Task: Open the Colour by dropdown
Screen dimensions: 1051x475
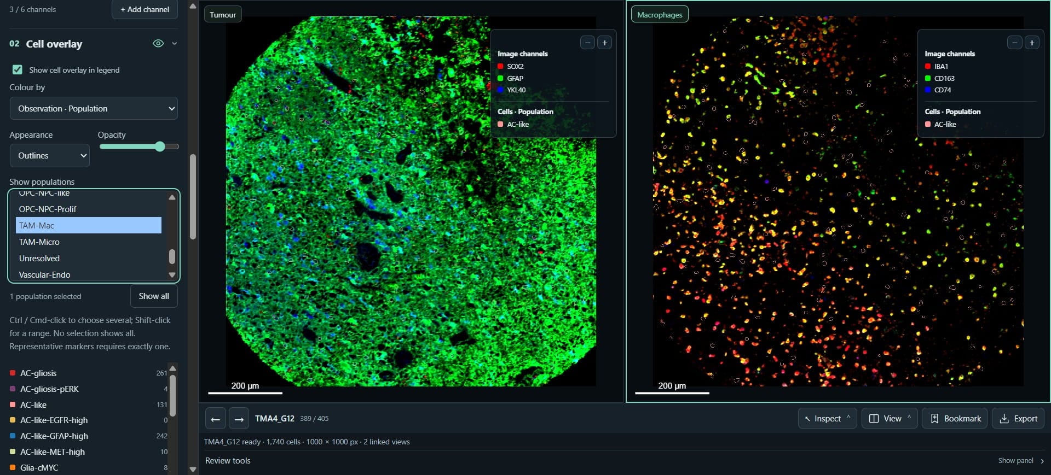Action: [x=94, y=108]
